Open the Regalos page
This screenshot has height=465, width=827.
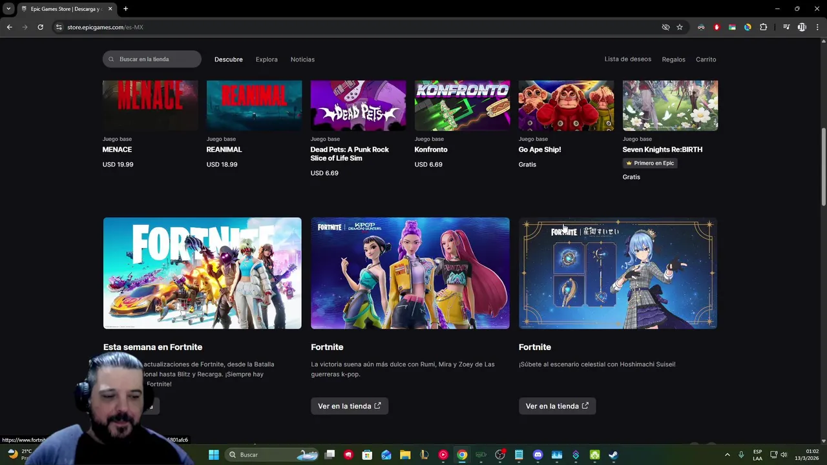pyautogui.click(x=673, y=59)
